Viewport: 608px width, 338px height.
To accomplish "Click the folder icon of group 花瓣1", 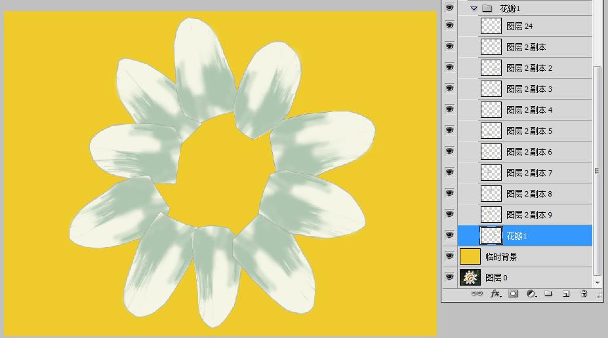I will click(x=487, y=9).
